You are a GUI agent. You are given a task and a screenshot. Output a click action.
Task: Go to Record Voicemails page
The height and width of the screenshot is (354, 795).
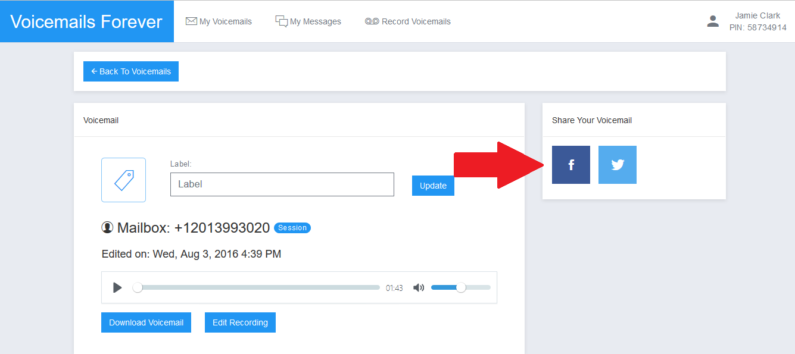[x=408, y=21]
